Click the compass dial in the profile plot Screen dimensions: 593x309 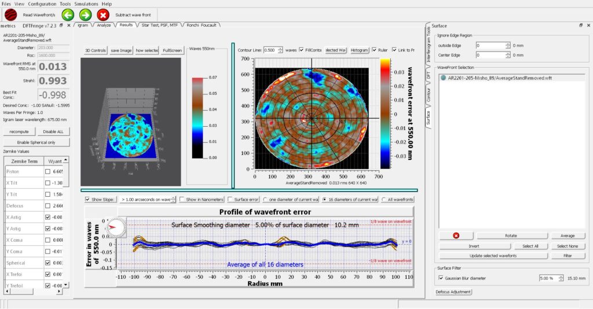[115, 227]
